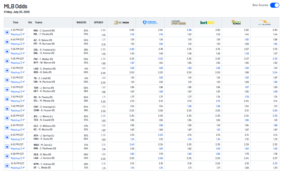Click the OPENER column header

click(x=99, y=22)
